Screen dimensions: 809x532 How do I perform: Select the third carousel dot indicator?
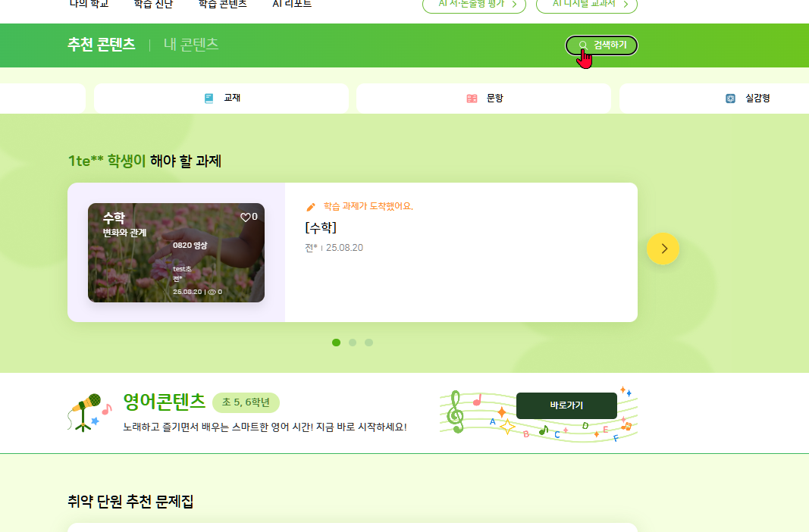[x=369, y=343]
